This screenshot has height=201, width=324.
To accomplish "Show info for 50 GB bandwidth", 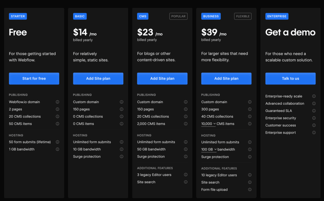I will pyautogui.click(x=186, y=149).
